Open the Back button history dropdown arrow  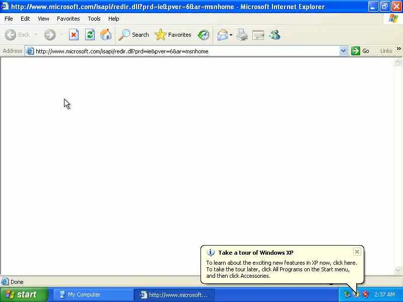pos(36,35)
